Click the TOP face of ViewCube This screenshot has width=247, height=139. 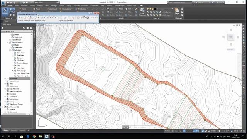click(231, 37)
